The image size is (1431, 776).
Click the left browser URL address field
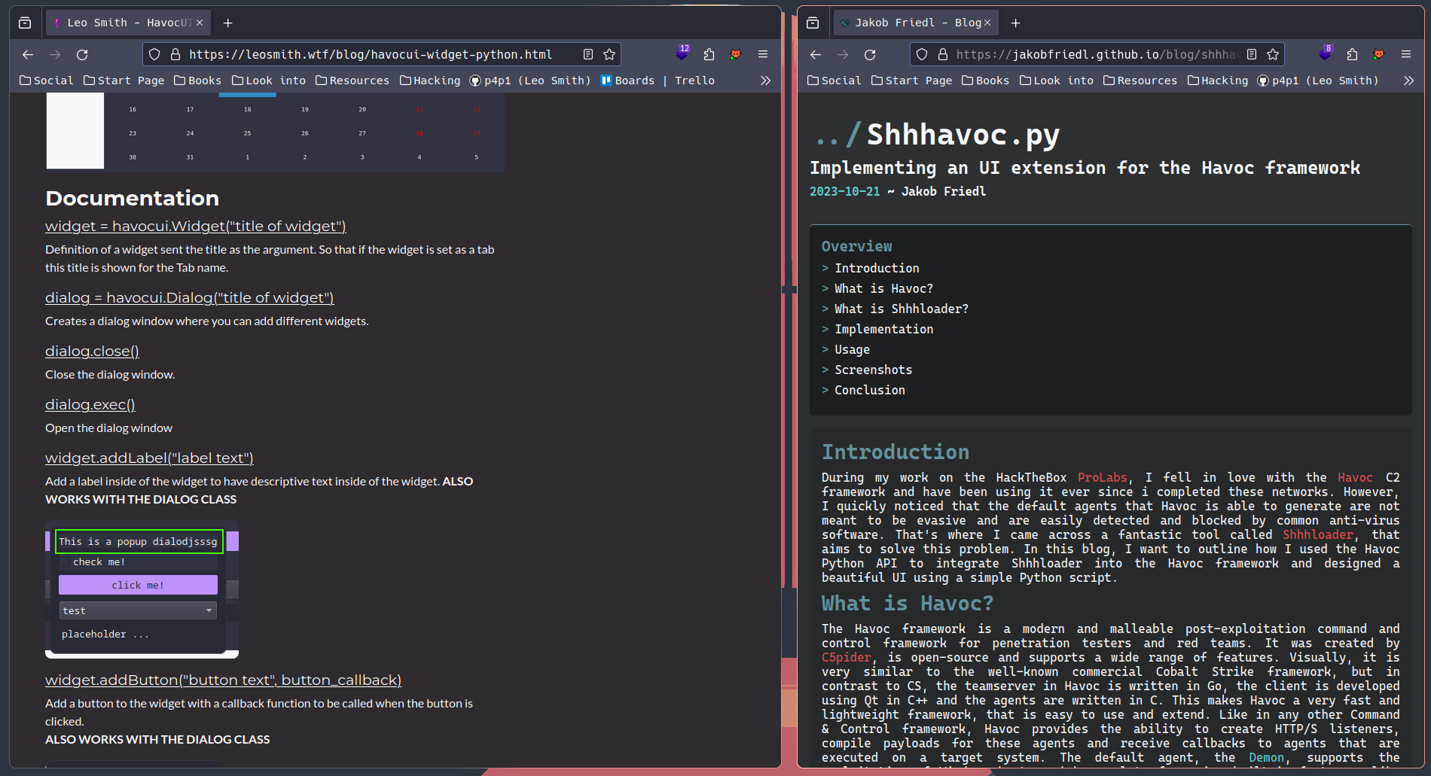coord(371,54)
